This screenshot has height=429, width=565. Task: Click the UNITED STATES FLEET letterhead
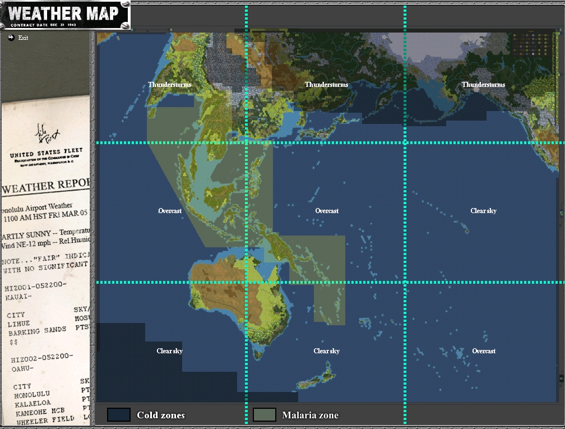pyautogui.click(x=46, y=153)
